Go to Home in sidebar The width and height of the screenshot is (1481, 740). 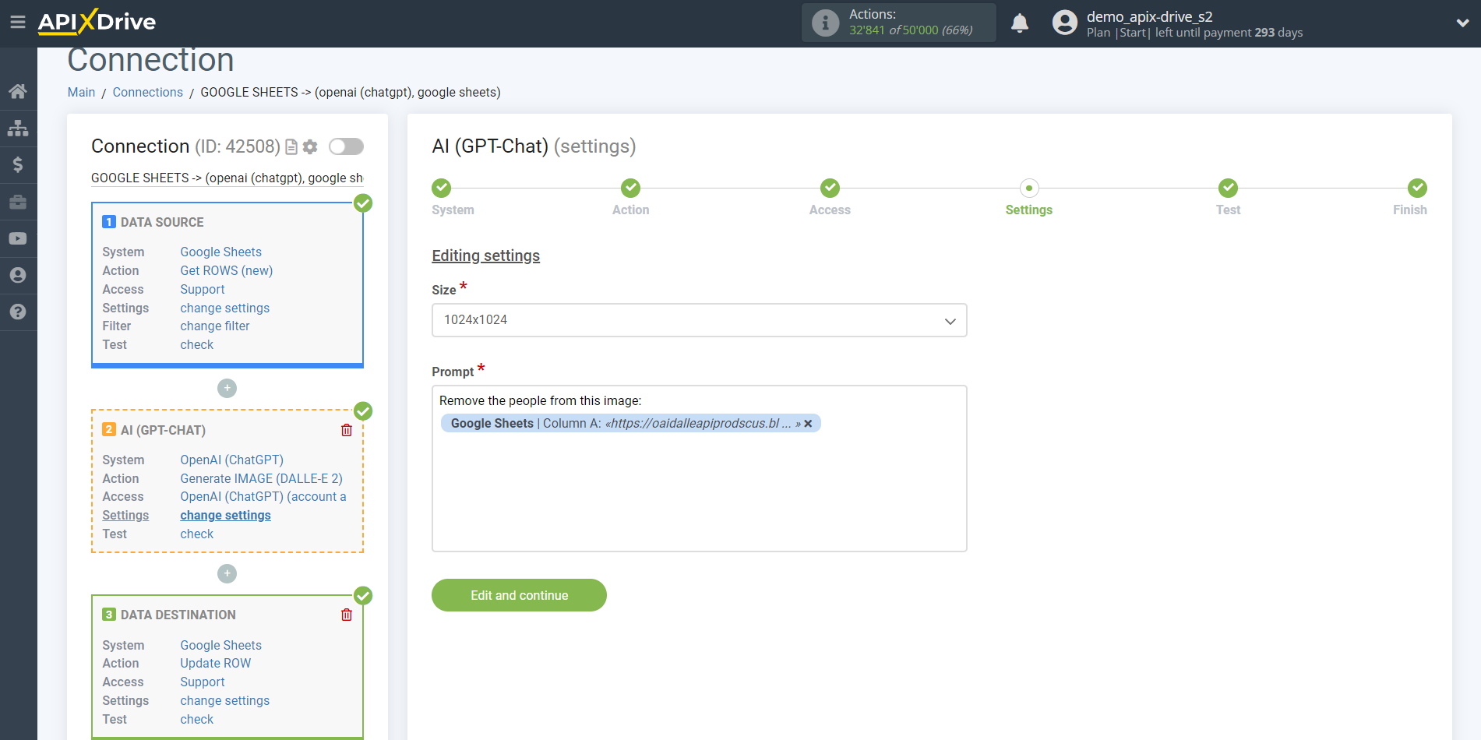point(18,91)
